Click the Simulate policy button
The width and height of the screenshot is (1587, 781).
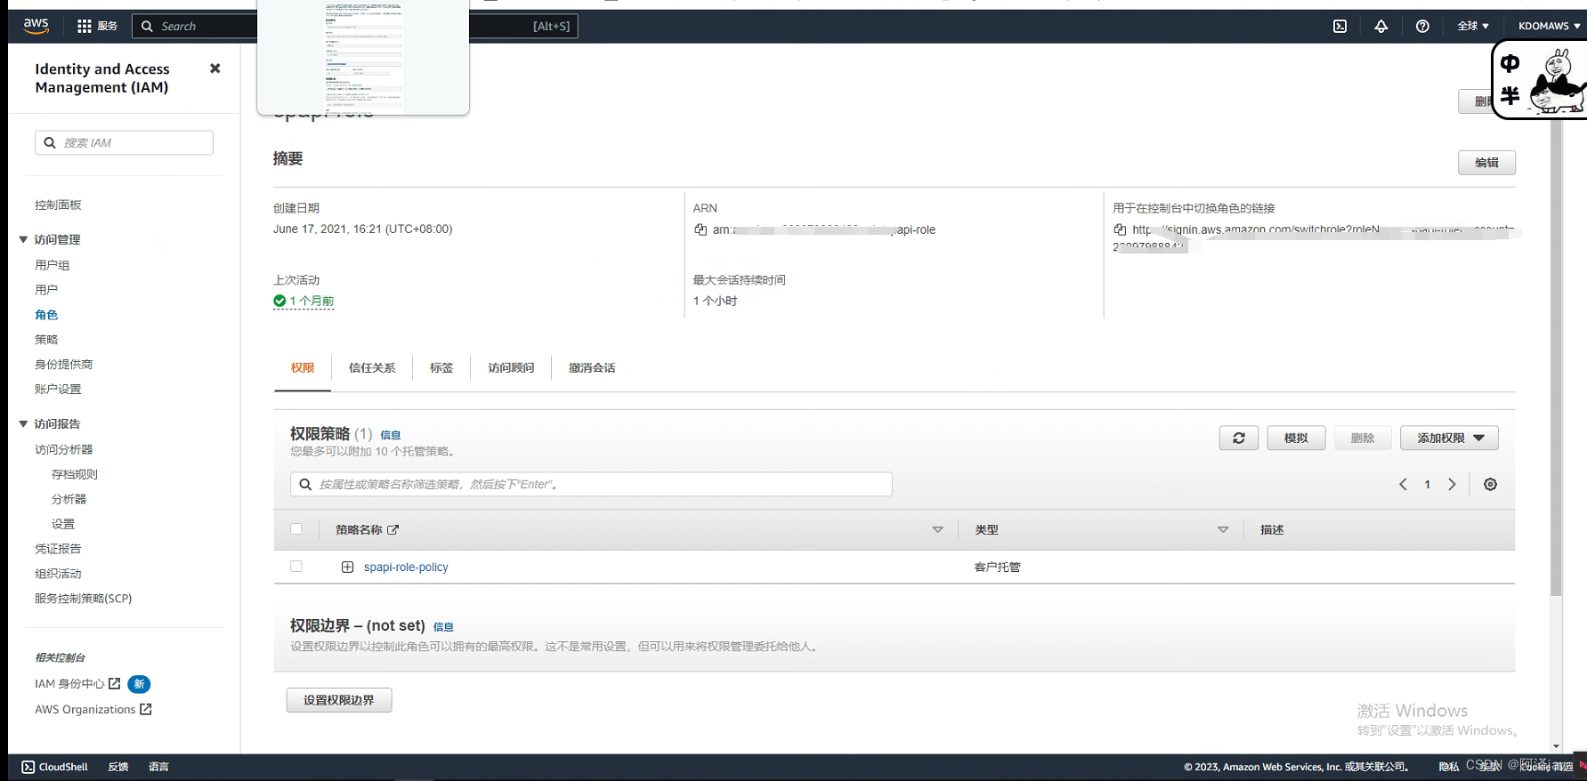point(1296,438)
